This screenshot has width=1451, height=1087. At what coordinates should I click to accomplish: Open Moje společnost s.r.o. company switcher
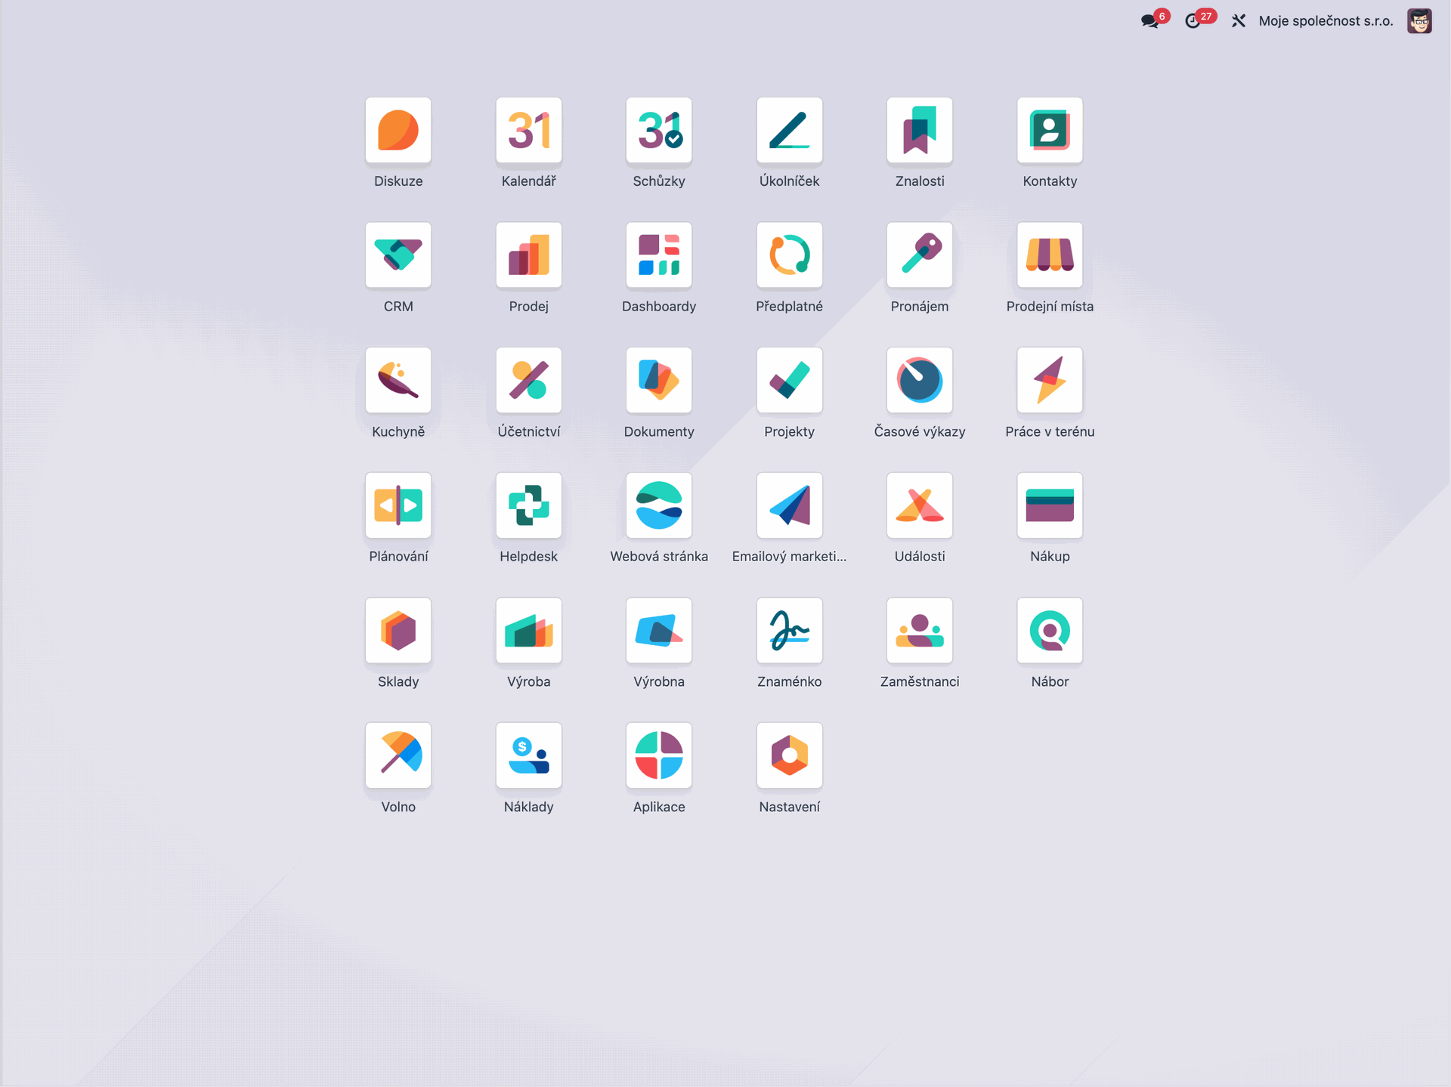[x=1326, y=21]
